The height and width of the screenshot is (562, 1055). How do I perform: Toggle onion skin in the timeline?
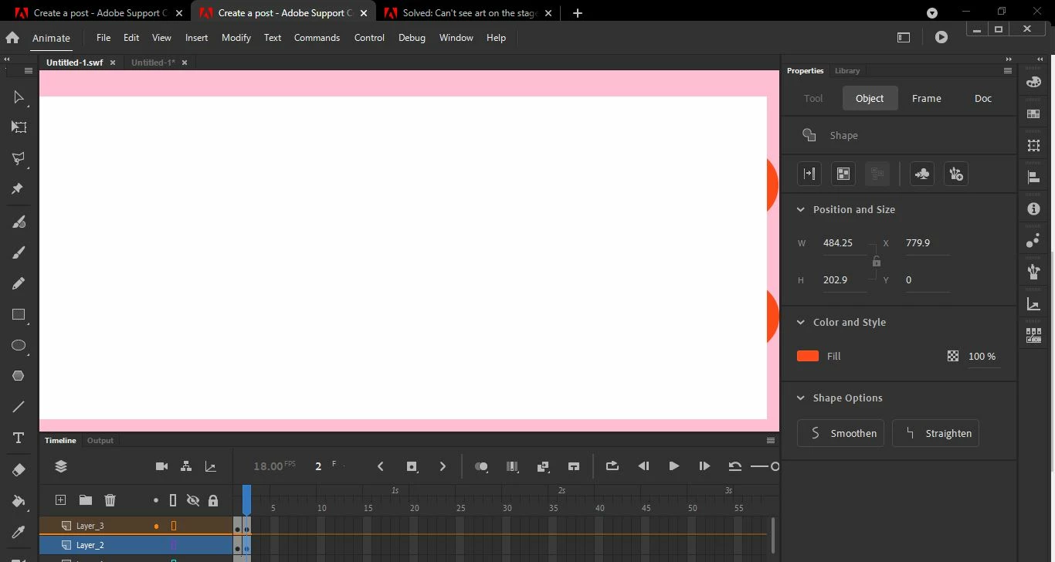click(481, 466)
